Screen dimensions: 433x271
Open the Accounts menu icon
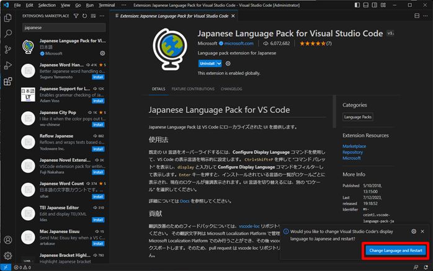7,240
